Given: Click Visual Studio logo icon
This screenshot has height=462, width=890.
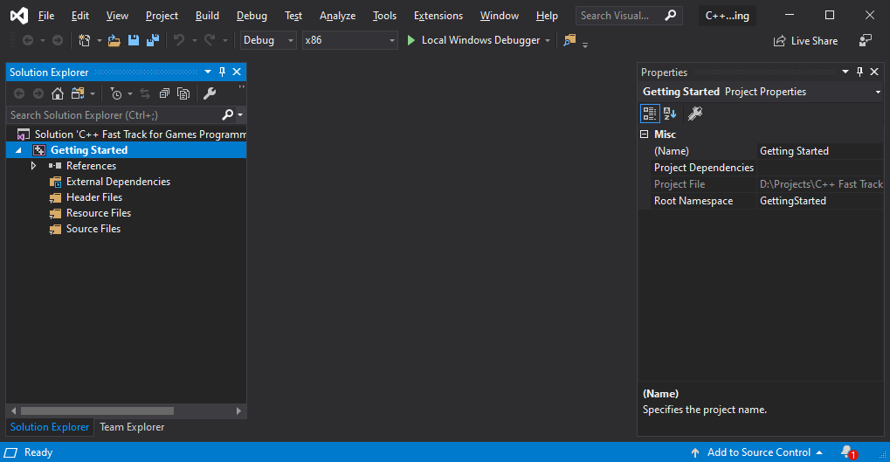Looking at the screenshot, I should point(18,16).
